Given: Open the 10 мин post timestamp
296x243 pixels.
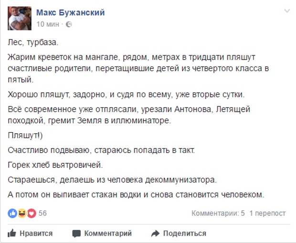Looking at the screenshot, I should [48, 24].
